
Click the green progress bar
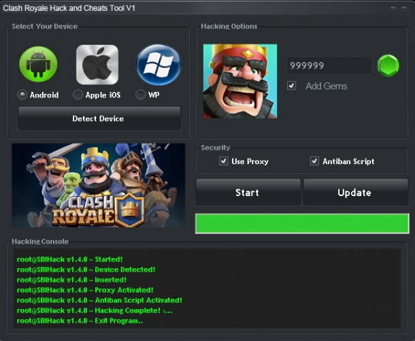pyautogui.click(x=302, y=223)
